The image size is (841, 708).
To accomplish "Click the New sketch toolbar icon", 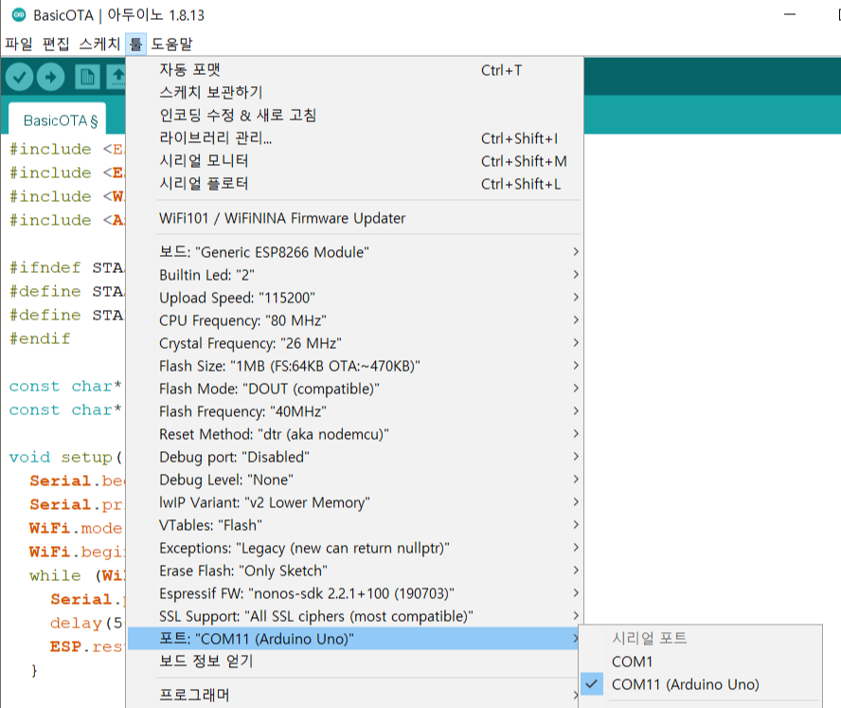I will point(87,78).
